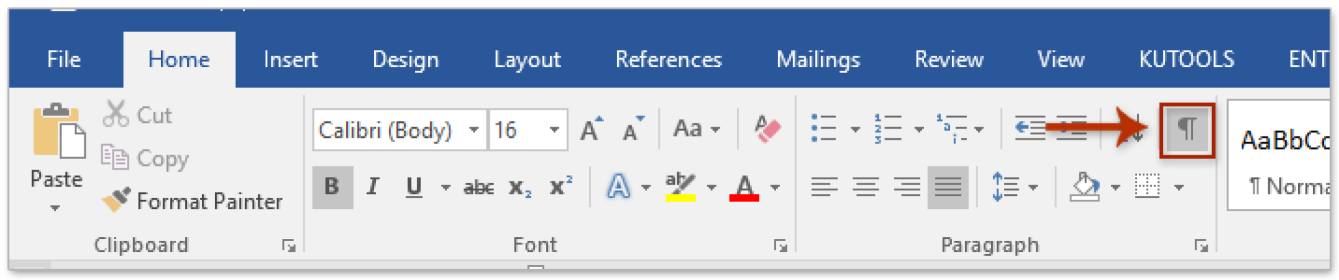
Task: Toggle Italic formatting
Action: point(373,187)
